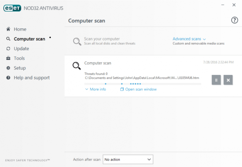Click Custom and removable media scans text
This screenshot has height=167, width=242.
click(198, 44)
